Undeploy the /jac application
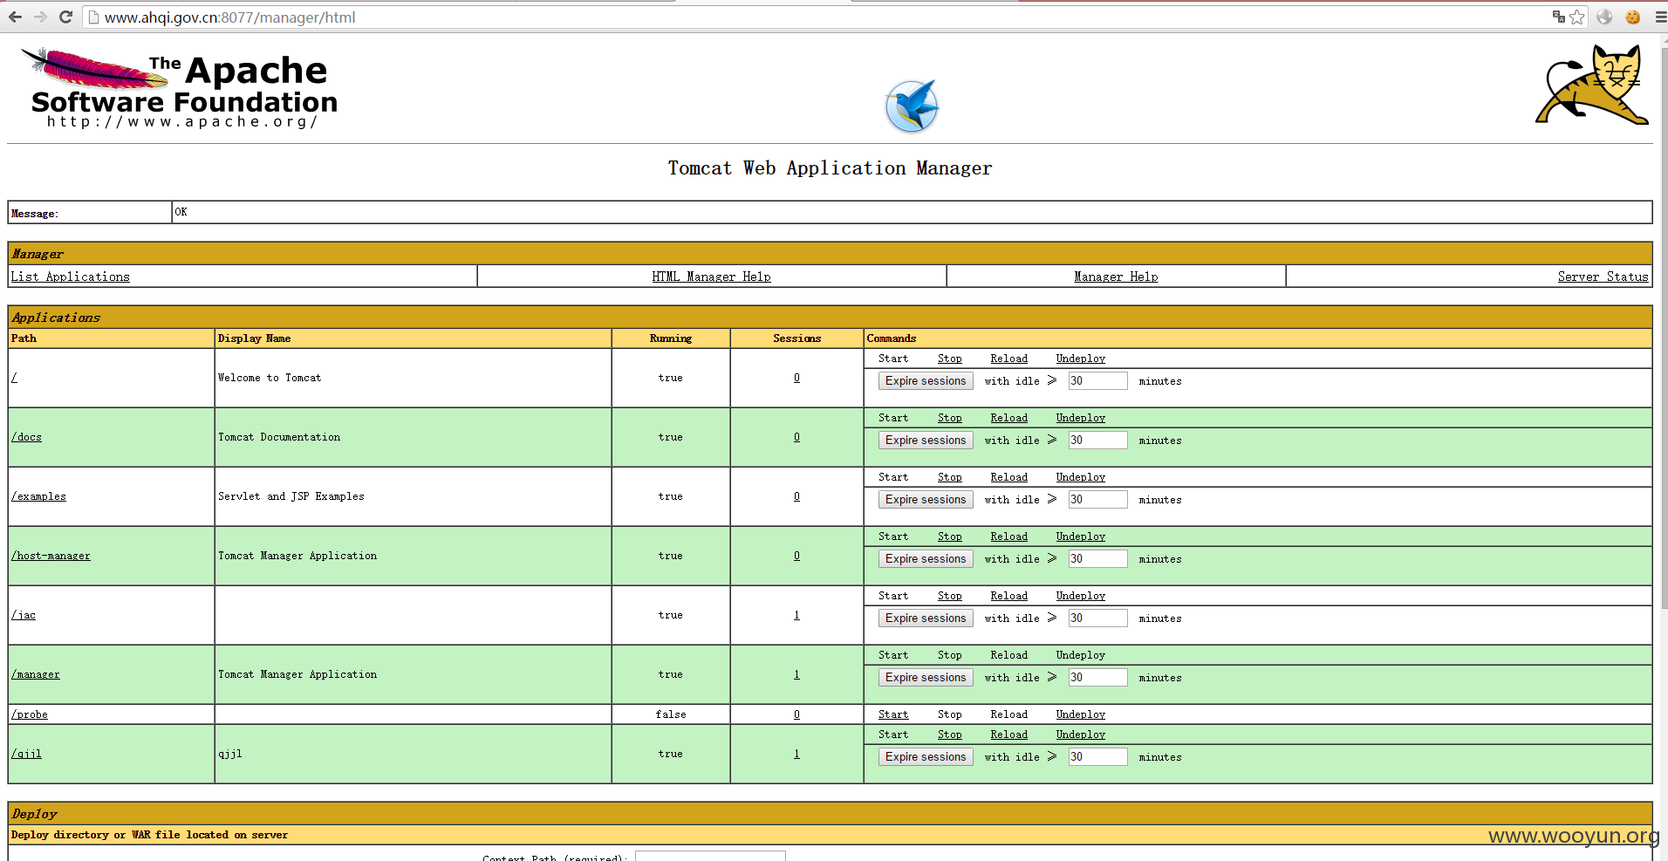1668x861 pixels. 1080,596
